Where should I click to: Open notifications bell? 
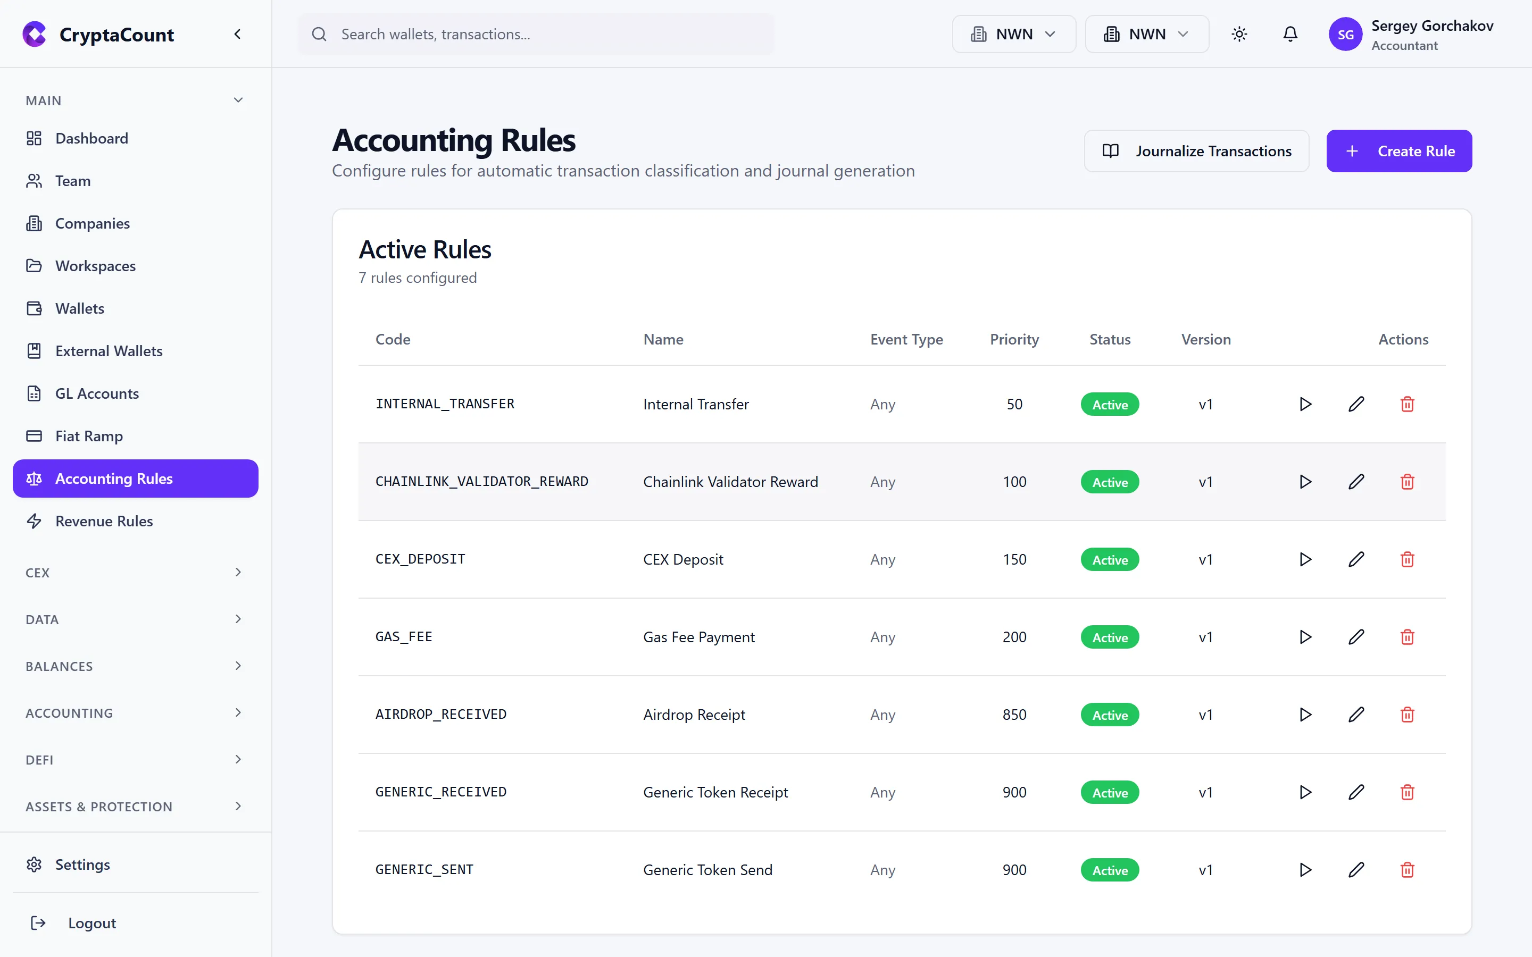[x=1290, y=34]
